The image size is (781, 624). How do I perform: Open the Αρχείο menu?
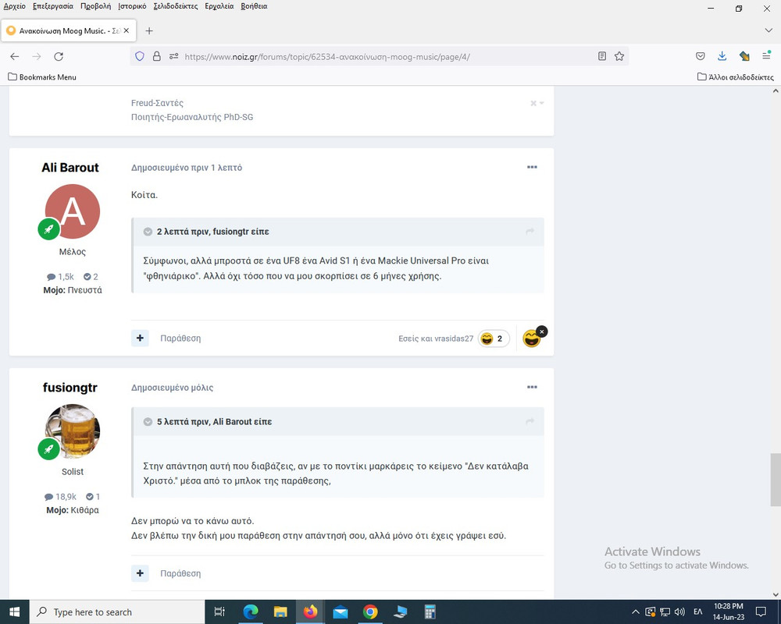(x=14, y=6)
